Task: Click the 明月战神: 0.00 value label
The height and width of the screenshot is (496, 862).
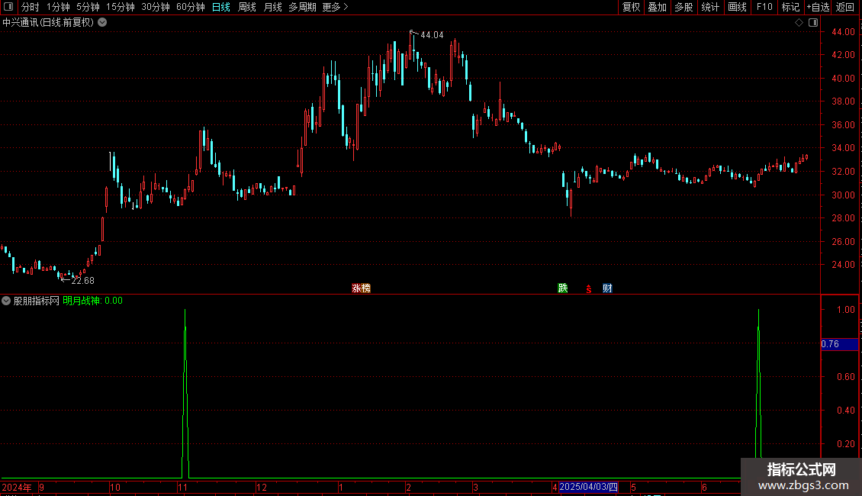Action: 92,301
